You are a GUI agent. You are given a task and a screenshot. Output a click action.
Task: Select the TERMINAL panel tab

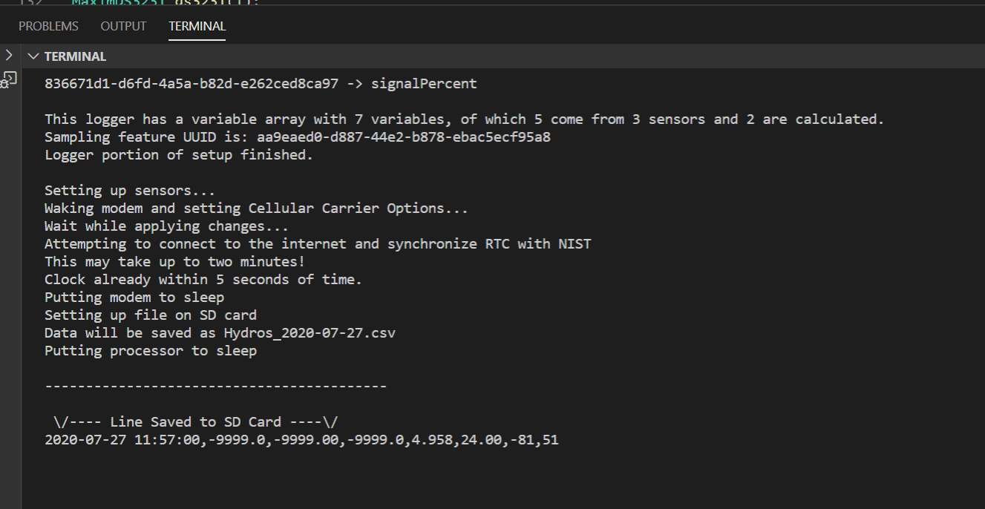197,26
